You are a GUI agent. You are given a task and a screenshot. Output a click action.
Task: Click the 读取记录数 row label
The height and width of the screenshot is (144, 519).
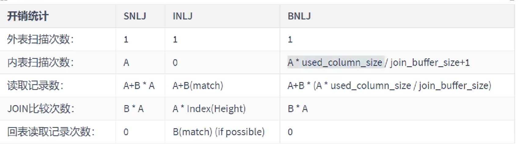coord(35,86)
